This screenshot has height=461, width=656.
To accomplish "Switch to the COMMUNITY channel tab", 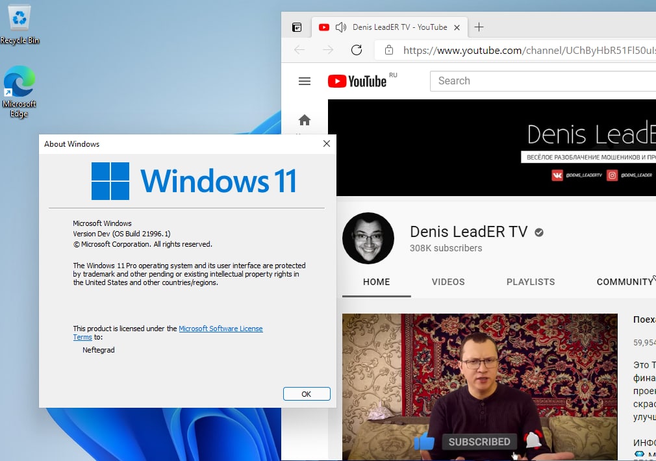I will click(625, 282).
